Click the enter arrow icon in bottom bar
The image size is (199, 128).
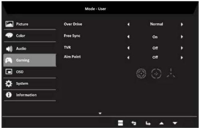(x=148, y=123)
